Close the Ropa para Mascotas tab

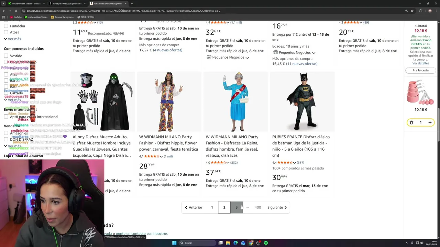[x=85, y=3]
